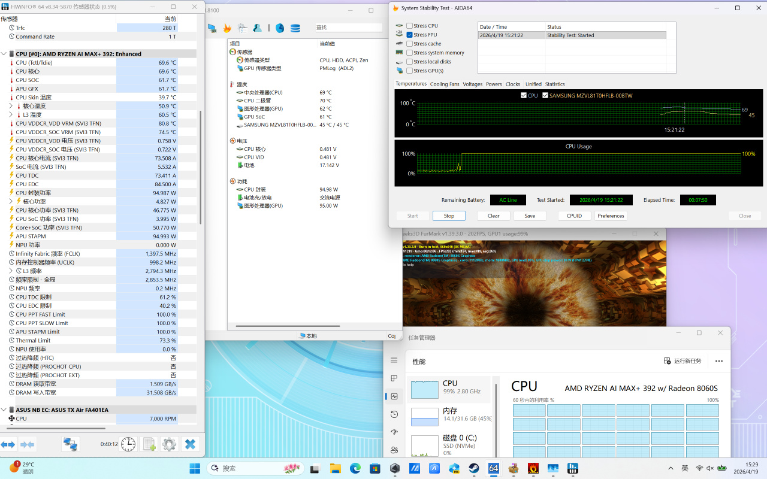Viewport: 767px width, 479px height.
Task: Click the AIDA64 flame stability test icon
Action: [227, 28]
